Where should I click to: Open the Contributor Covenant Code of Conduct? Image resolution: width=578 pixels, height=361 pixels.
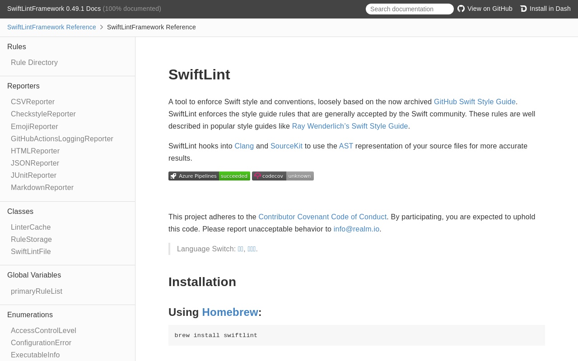[322, 217]
